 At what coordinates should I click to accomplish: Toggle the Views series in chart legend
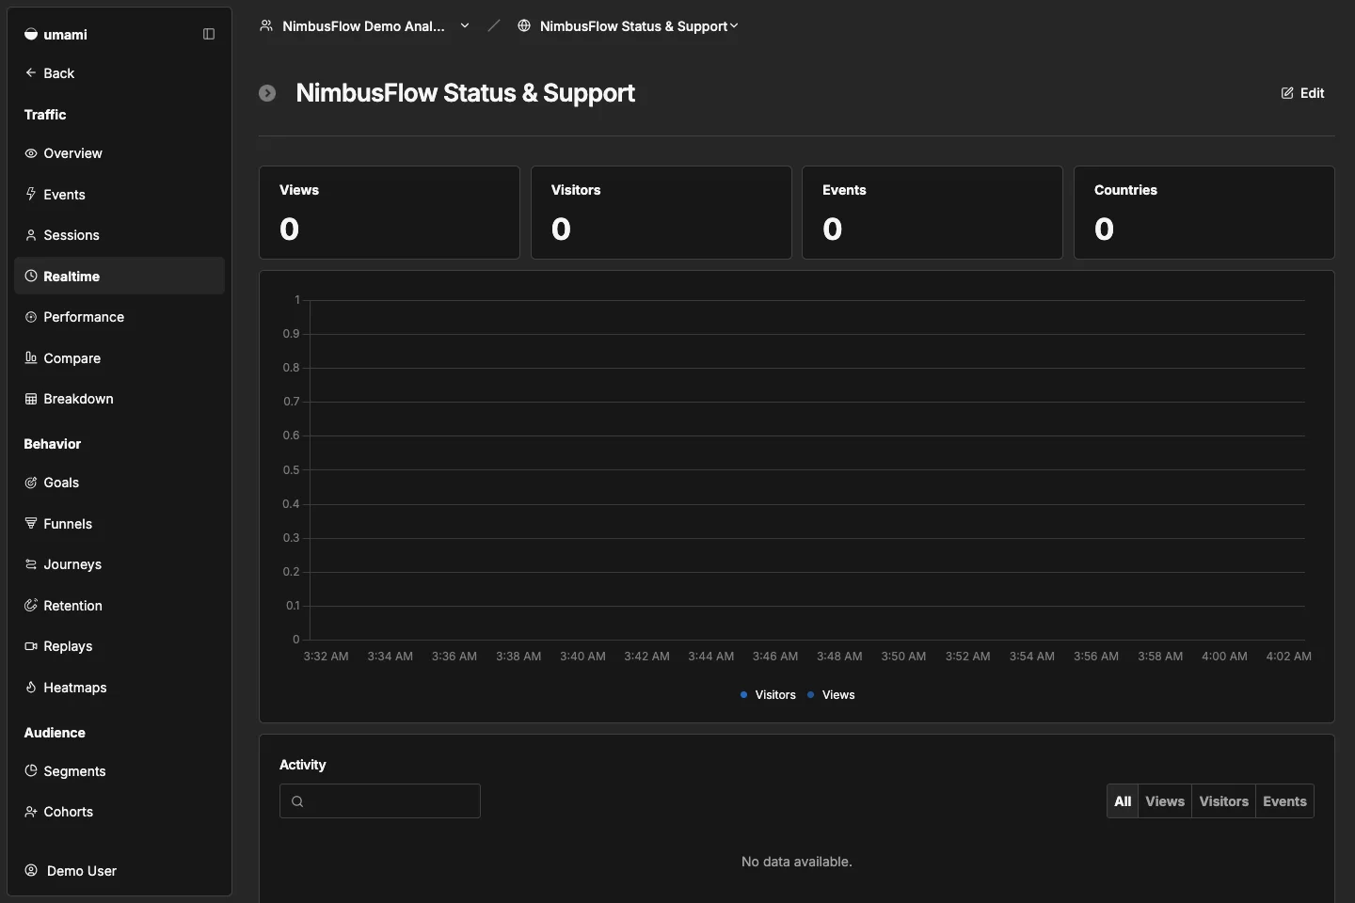[831, 695]
